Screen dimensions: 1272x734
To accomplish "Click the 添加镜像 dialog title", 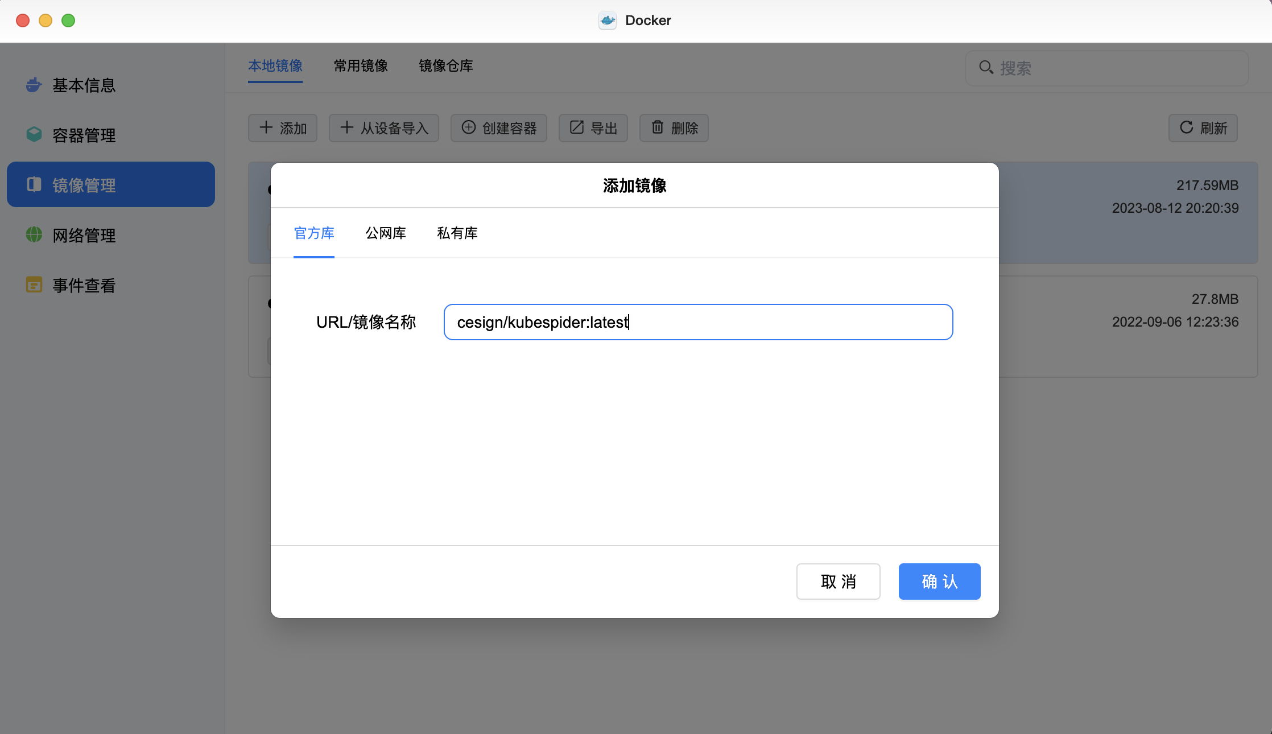I will (635, 185).
